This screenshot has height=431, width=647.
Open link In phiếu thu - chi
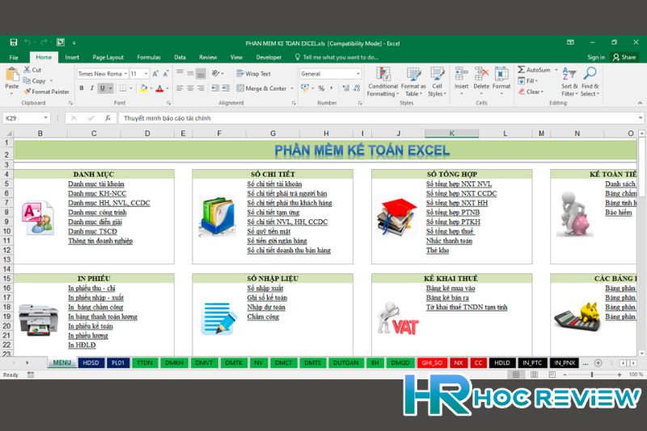[91, 289]
